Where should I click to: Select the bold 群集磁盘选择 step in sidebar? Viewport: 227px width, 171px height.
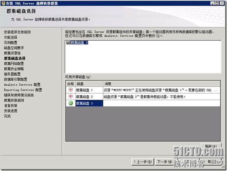[15, 58]
